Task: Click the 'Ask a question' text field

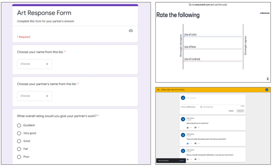Action: [212, 98]
